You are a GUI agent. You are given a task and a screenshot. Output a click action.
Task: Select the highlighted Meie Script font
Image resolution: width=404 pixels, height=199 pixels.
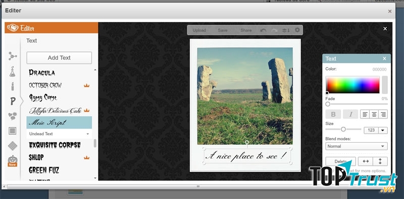click(59, 122)
